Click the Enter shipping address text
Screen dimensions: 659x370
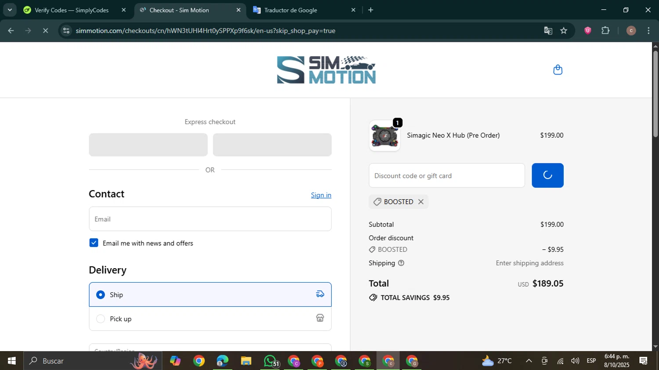point(530,263)
